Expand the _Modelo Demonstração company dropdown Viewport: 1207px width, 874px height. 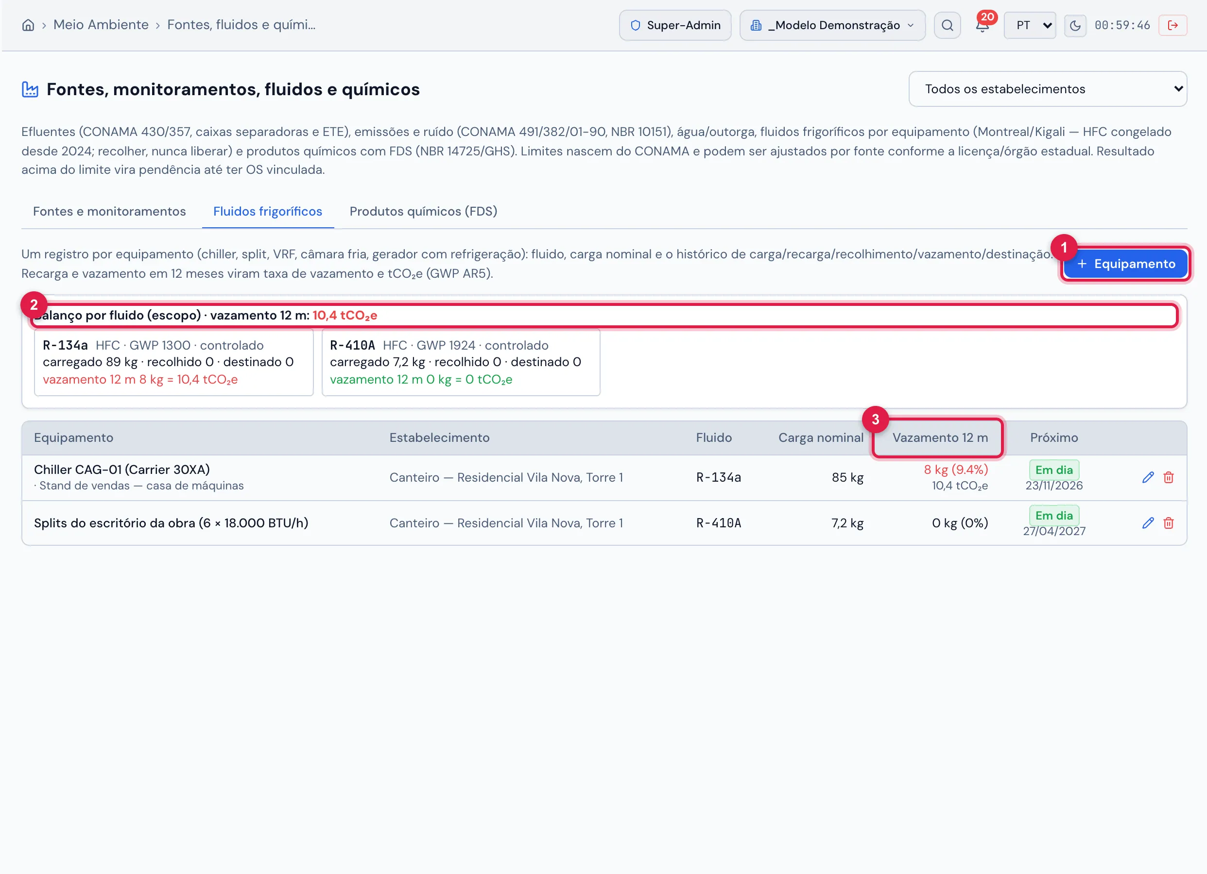tap(832, 25)
